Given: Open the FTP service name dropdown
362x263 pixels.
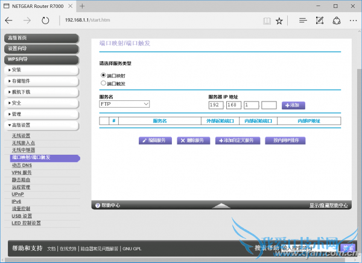Looking at the screenshot, I should [x=124, y=104].
